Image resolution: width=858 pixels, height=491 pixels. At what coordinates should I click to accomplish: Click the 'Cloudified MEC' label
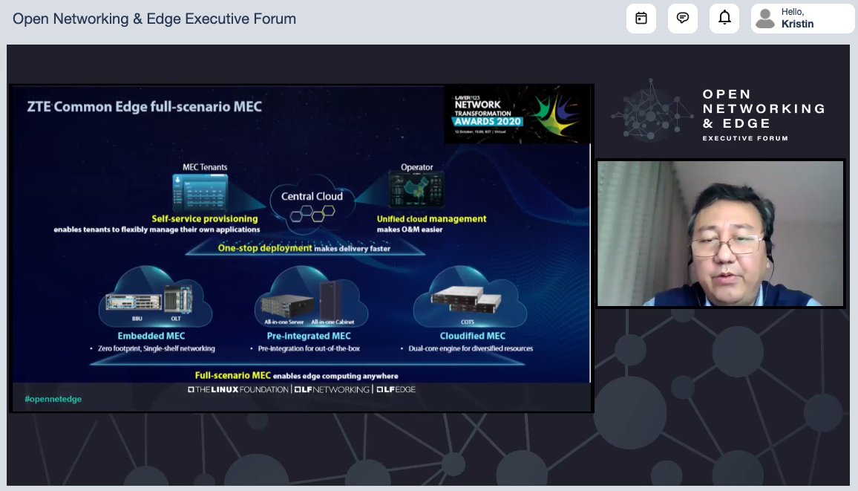pyautogui.click(x=473, y=336)
